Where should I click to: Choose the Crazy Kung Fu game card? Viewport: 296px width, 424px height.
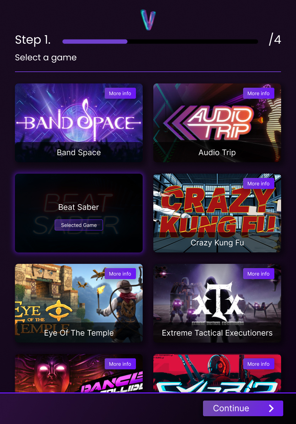click(x=217, y=213)
